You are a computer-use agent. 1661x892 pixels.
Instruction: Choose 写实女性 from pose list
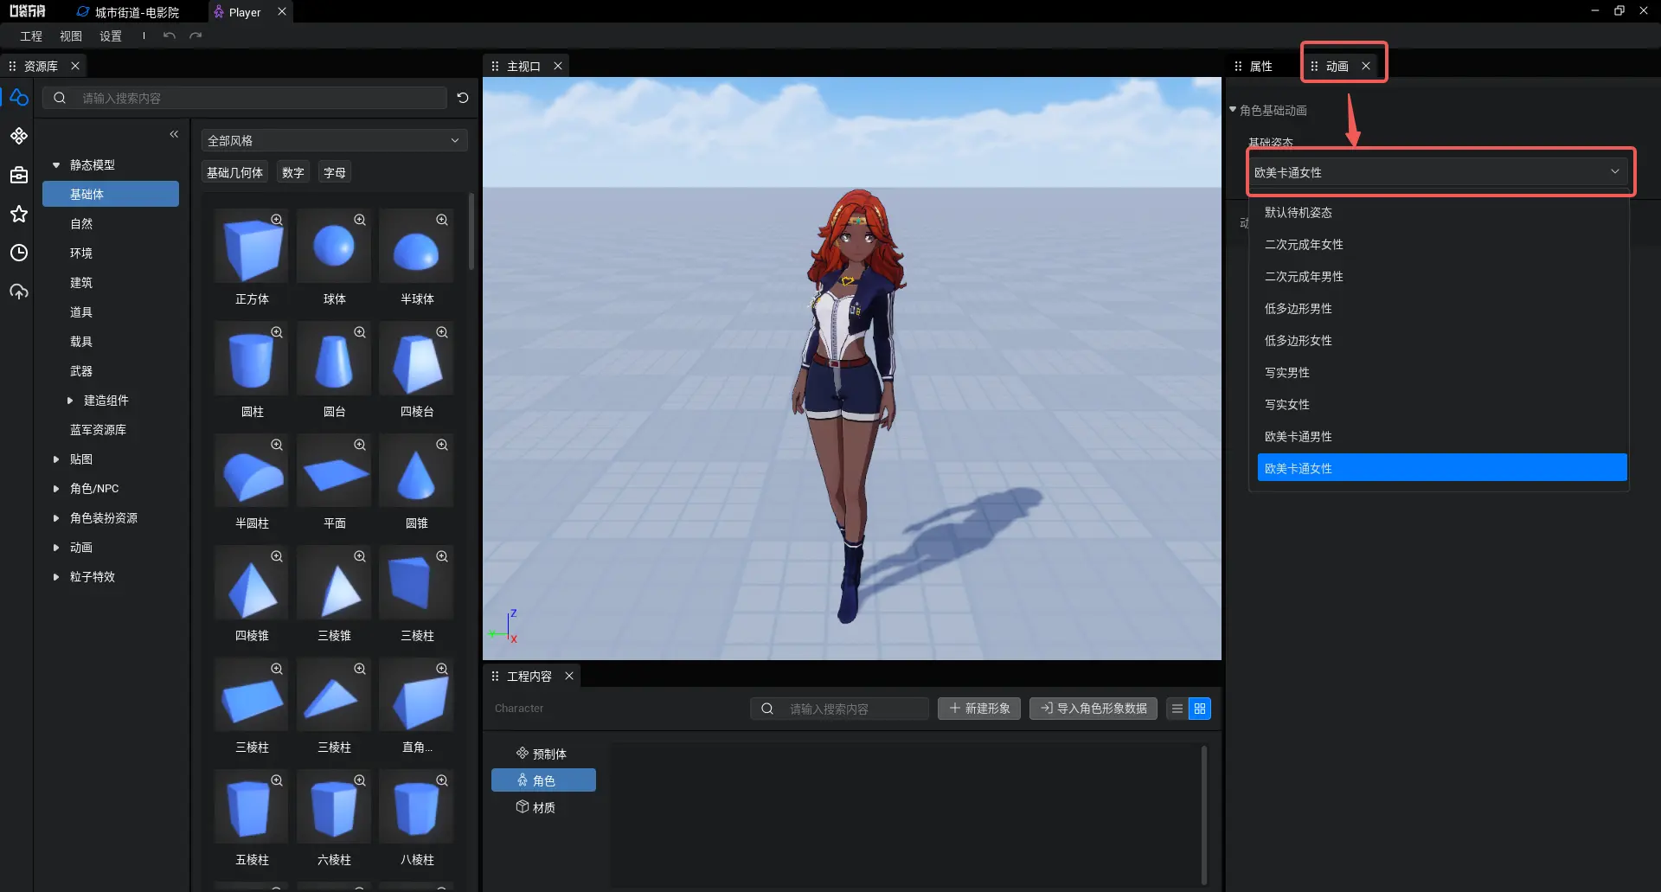1442,404
